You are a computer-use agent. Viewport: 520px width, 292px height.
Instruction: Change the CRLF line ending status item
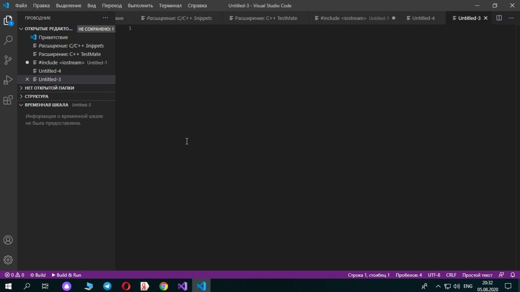click(x=451, y=275)
